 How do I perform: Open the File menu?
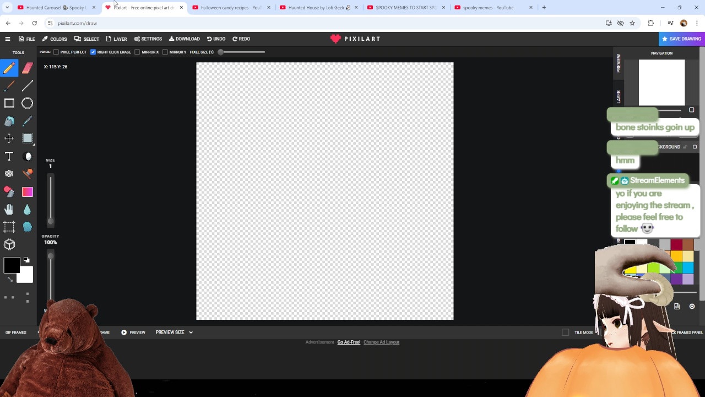(x=26, y=39)
